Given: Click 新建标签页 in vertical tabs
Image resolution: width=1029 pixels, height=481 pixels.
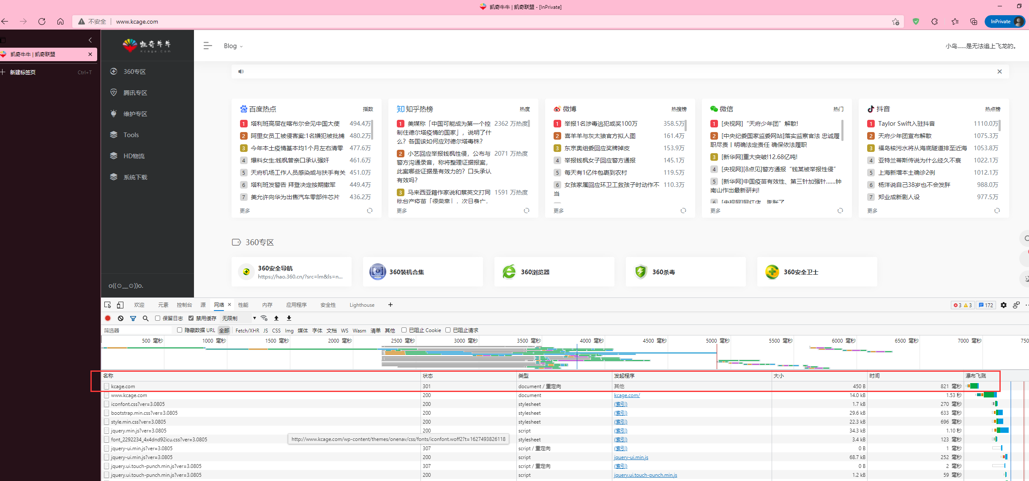Looking at the screenshot, I should click(x=22, y=72).
